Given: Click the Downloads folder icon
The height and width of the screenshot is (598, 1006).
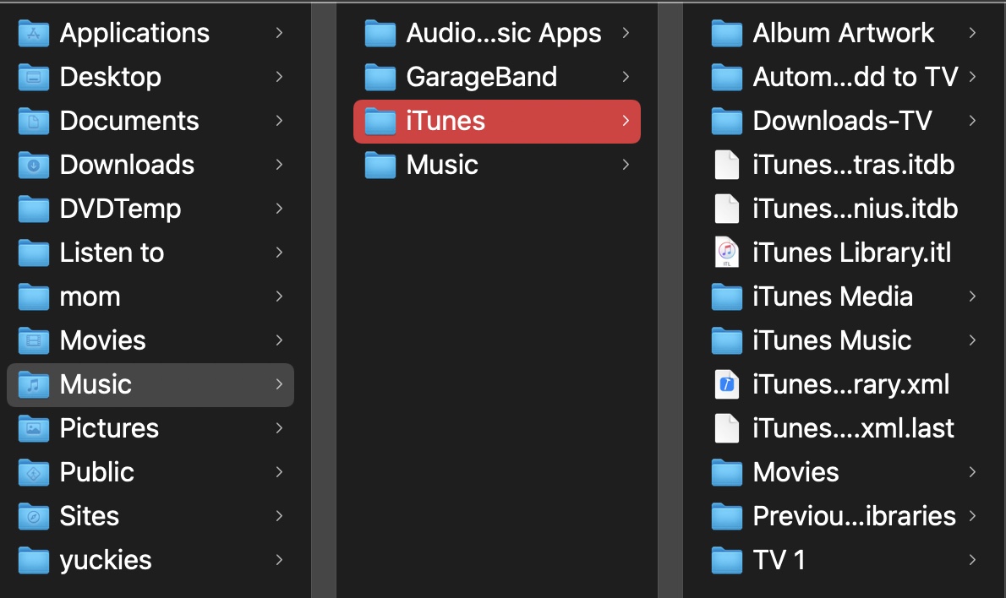Looking at the screenshot, I should [34, 165].
